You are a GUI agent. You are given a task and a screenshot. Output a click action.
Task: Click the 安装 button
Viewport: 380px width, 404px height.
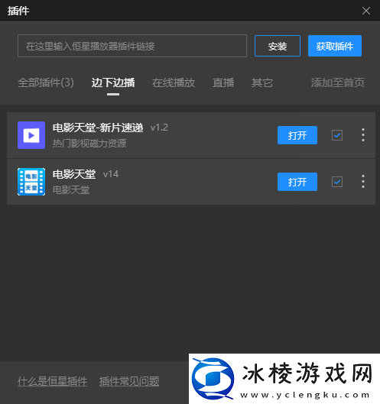278,46
